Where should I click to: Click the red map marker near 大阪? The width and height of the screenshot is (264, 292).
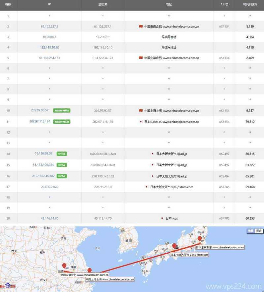point(174,245)
